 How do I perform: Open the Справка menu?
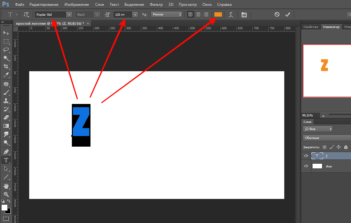(224, 4)
